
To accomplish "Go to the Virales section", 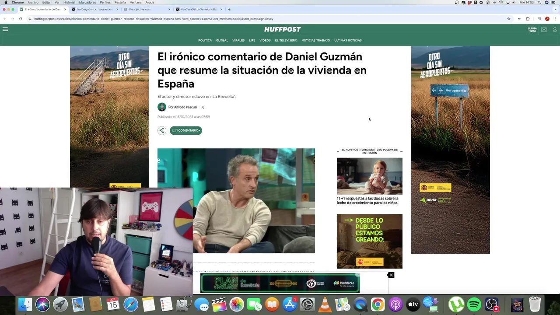I will click(x=238, y=40).
